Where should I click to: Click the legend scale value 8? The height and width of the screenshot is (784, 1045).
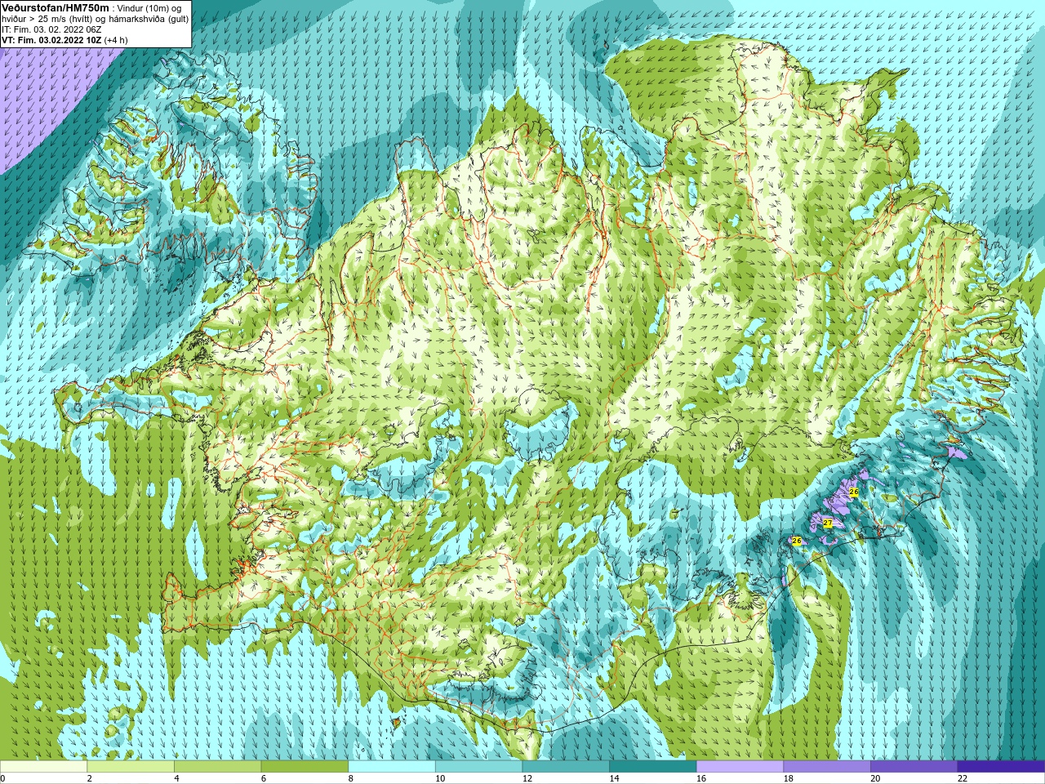pos(351,778)
